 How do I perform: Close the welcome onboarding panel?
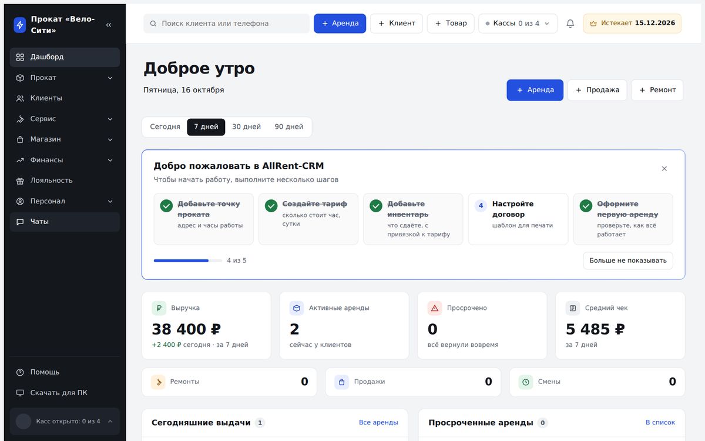(x=664, y=169)
